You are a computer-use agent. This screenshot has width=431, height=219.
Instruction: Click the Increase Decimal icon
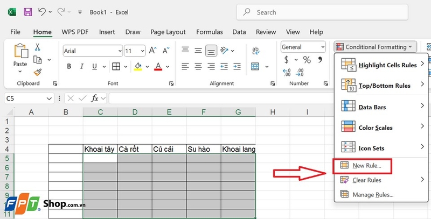(287, 73)
